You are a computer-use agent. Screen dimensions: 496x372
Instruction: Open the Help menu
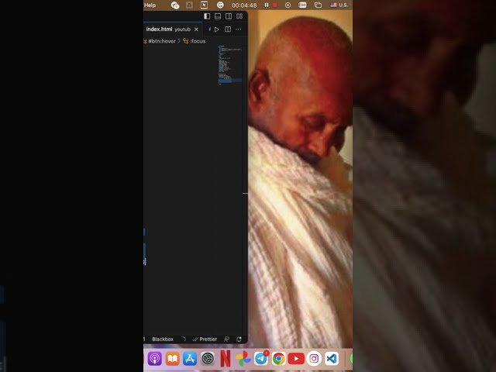click(150, 5)
